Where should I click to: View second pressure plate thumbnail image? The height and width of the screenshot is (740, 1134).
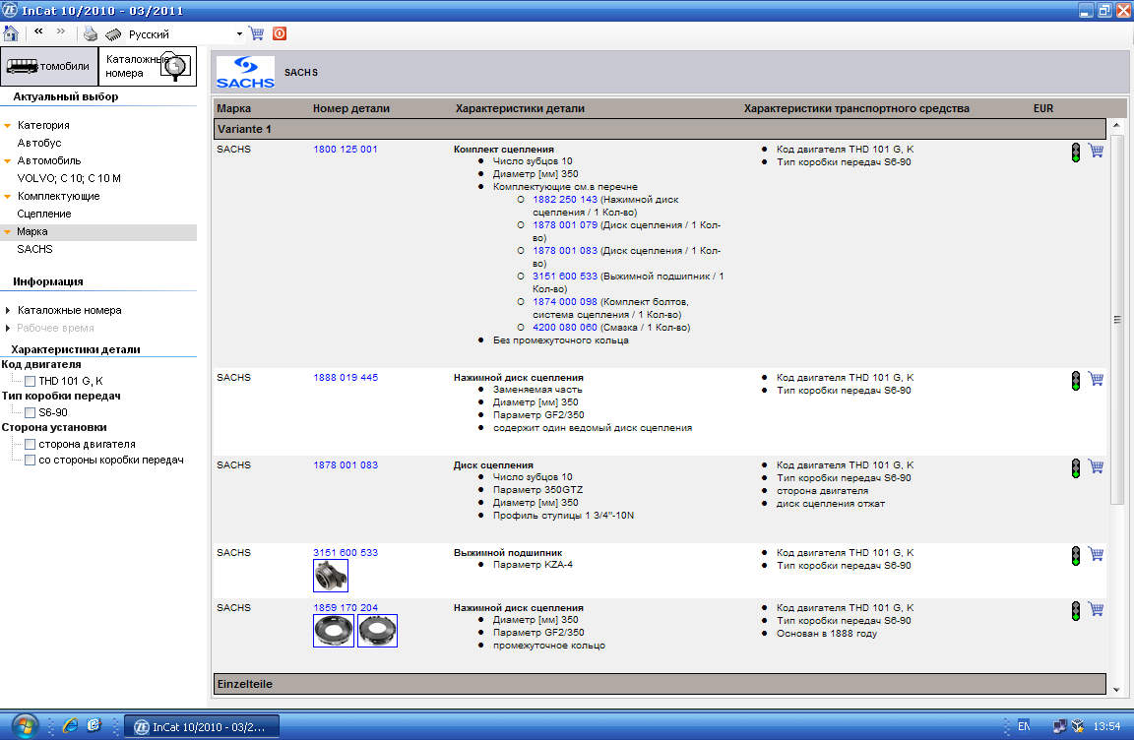coord(378,631)
